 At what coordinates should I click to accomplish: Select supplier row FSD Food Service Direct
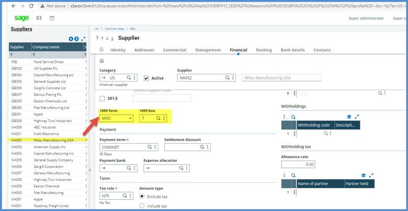(48, 62)
